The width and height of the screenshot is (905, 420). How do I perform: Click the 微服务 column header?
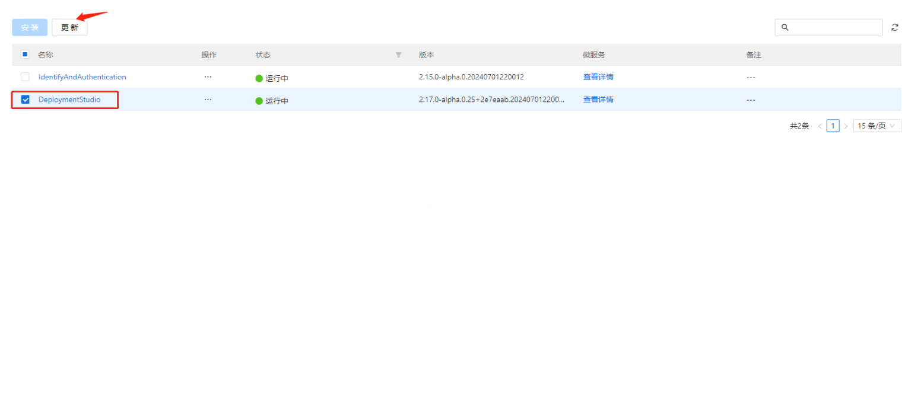pyautogui.click(x=594, y=54)
